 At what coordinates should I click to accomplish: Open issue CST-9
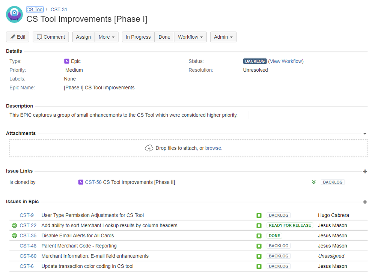click(27, 215)
